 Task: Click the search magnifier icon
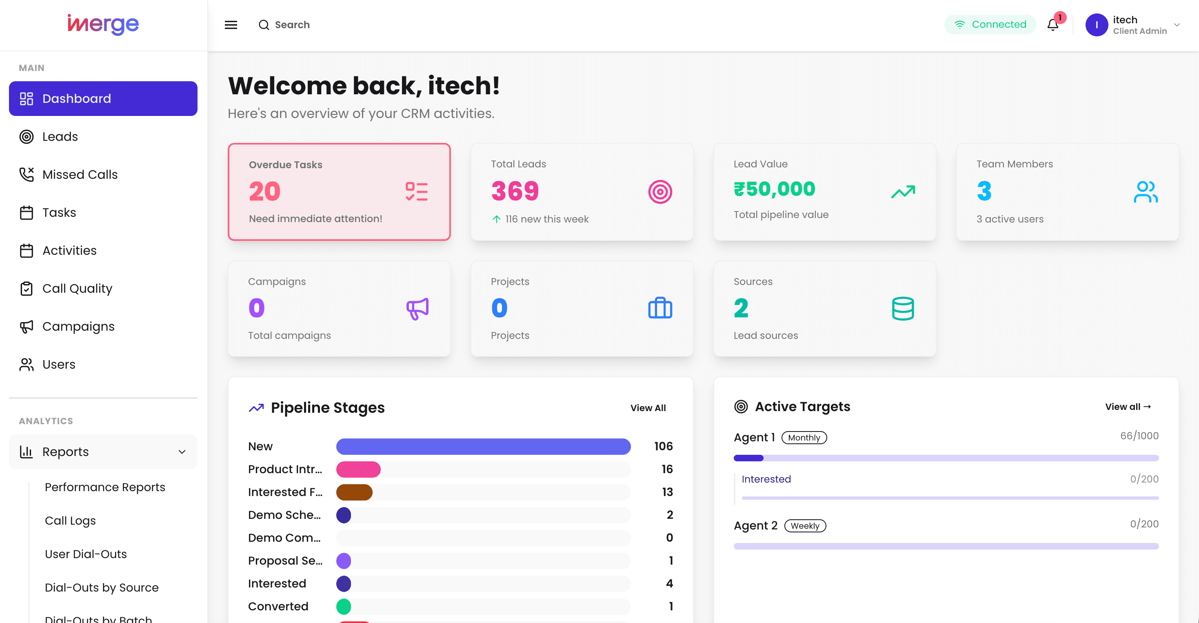click(x=264, y=24)
